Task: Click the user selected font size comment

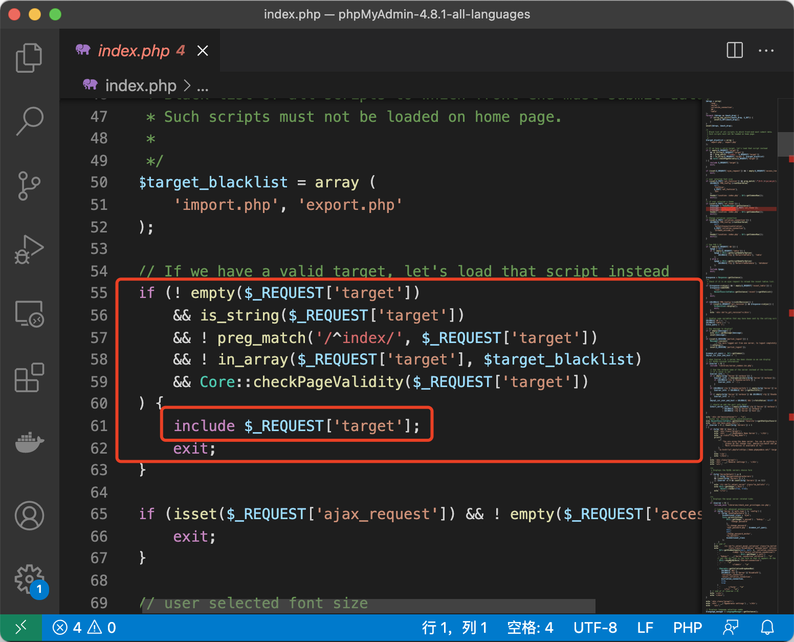Action: pos(254,603)
